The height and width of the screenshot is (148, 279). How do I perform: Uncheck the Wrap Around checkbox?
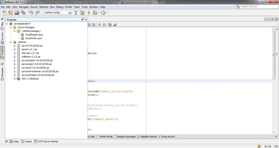[x=160, y=137]
